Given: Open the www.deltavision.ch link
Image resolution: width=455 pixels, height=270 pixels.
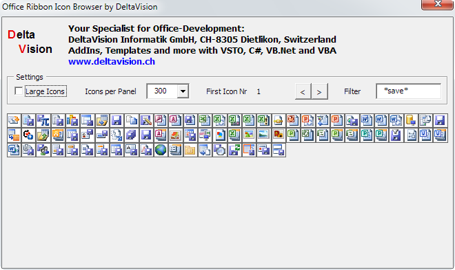Looking at the screenshot, I should coord(112,61).
